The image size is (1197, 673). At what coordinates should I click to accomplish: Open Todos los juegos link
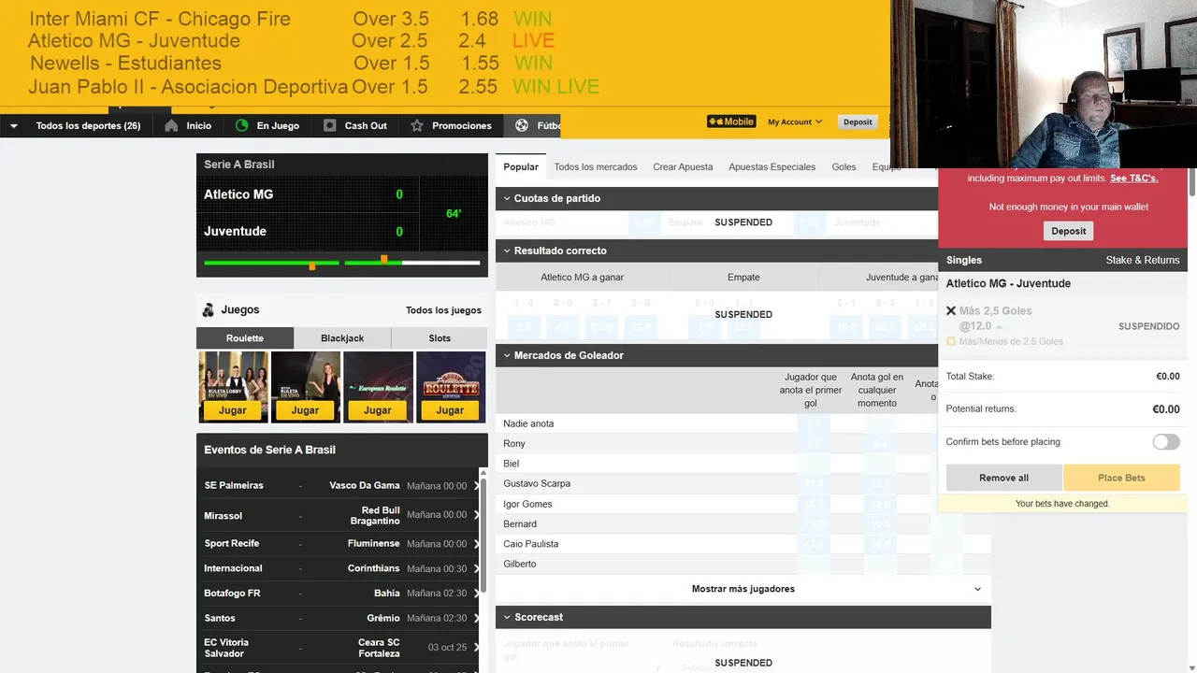[x=443, y=310]
